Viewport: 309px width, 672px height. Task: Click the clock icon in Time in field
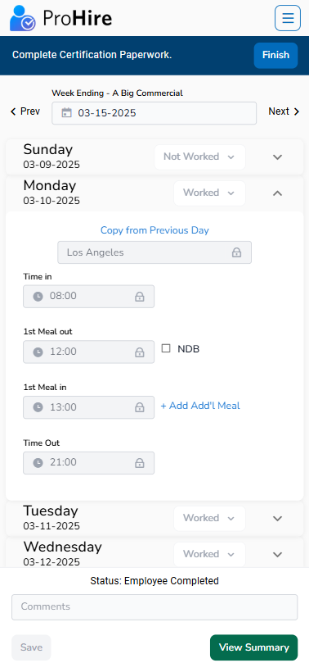coord(38,296)
